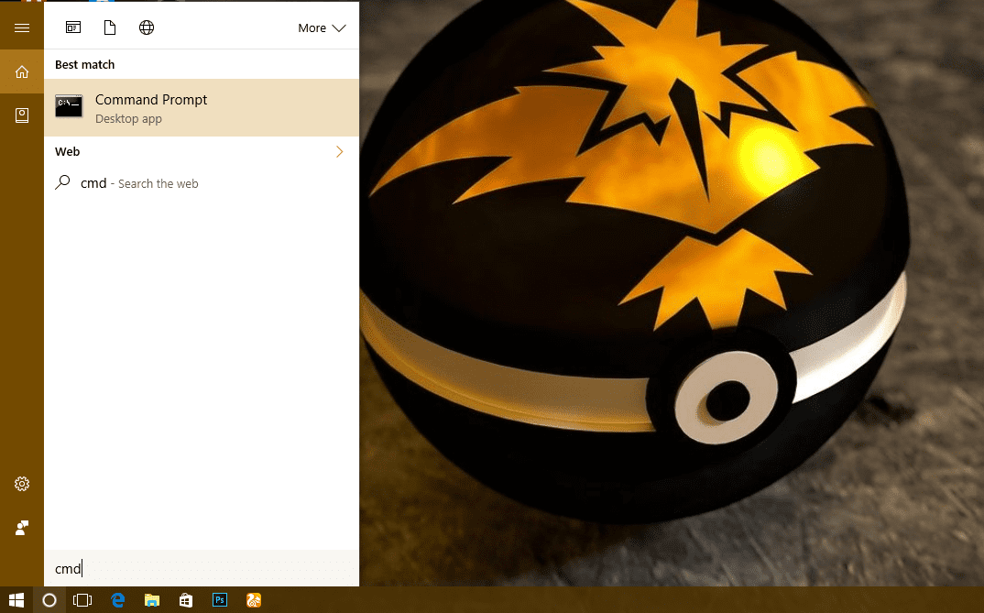
Task: Launch Photoshop from the taskbar
Action: (220, 600)
